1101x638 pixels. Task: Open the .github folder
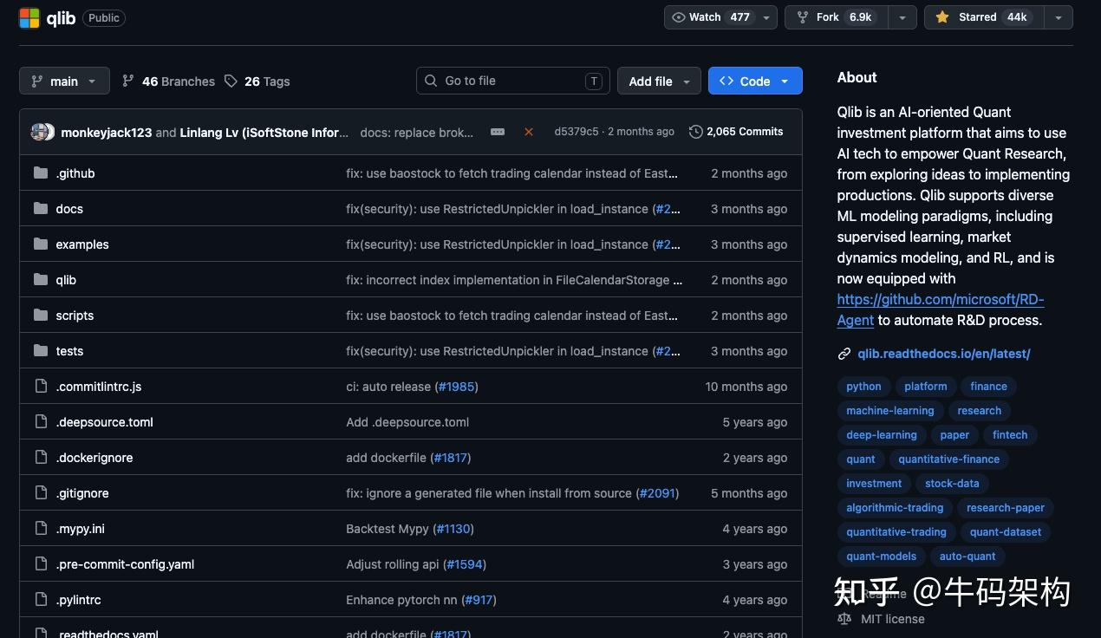(75, 173)
